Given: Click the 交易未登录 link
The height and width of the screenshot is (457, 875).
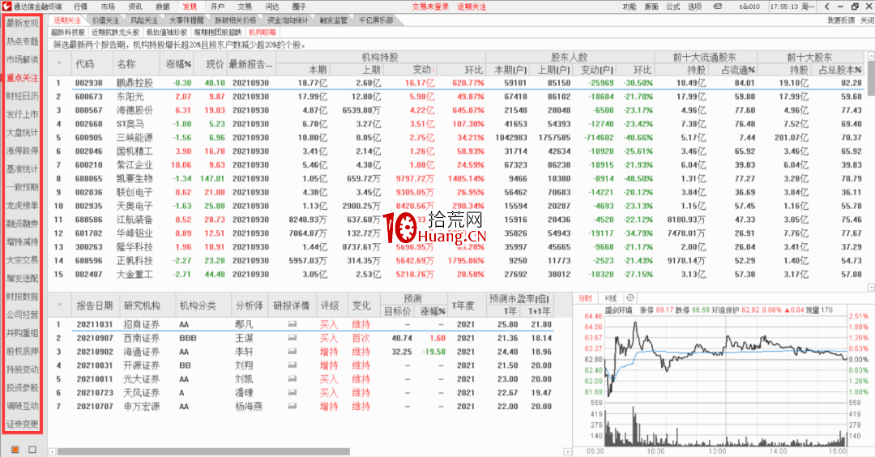Looking at the screenshot, I should pyautogui.click(x=431, y=6).
